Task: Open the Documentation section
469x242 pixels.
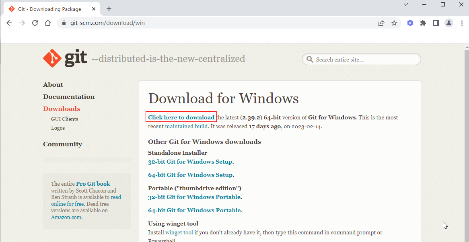Action: tap(69, 96)
